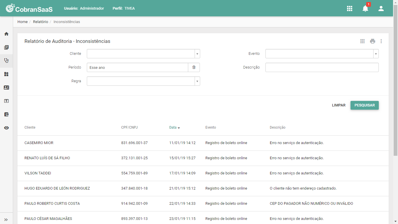Click 'CEP DO PAGADOR NÃO NUMÉRICO OU INVÁLIDO'
Image resolution: width=398 pixels, height=224 pixels.
click(311, 204)
